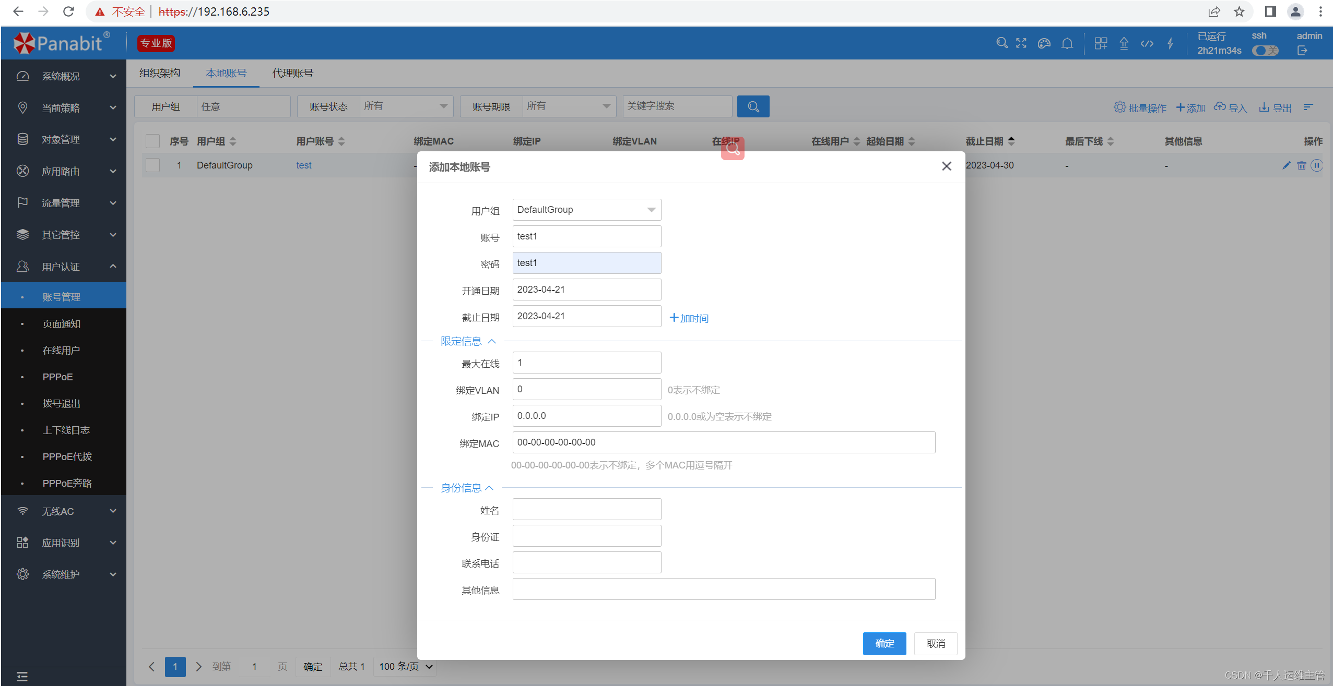
Task: Click the 账号 input field containing test1
Action: click(x=587, y=236)
